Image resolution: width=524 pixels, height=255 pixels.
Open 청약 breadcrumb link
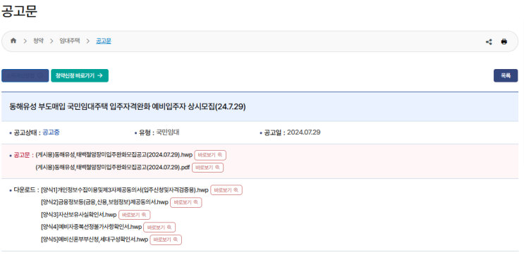coord(38,41)
